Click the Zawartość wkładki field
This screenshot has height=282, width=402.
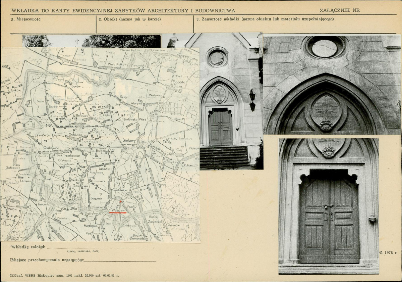(x=295, y=25)
